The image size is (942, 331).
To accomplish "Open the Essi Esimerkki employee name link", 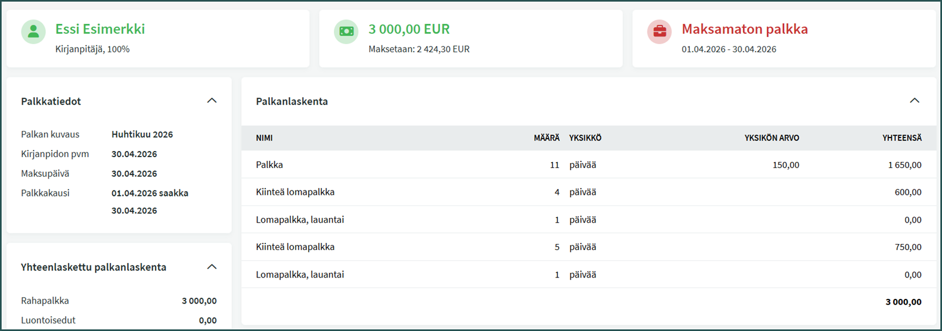I will (x=100, y=29).
